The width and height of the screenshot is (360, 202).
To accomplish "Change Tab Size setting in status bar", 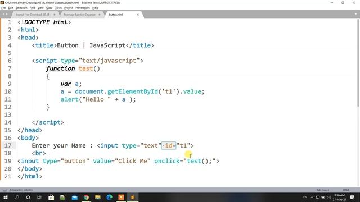I will (x=323, y=190).
